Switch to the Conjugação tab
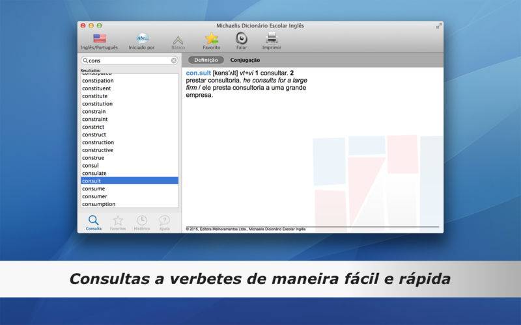 [246, 60]
